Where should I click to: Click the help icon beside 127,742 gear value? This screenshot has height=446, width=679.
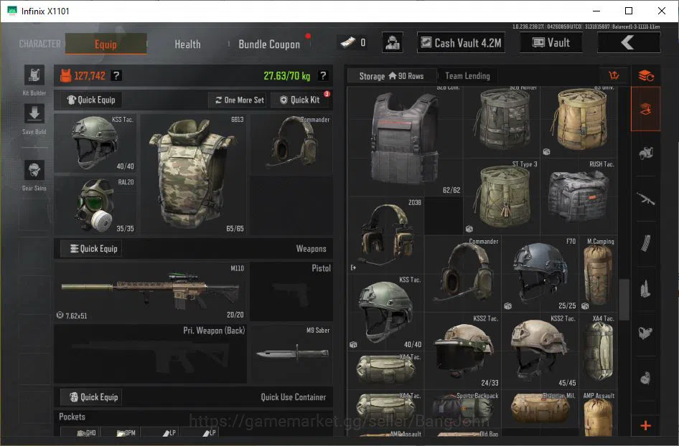coord(116,76)
